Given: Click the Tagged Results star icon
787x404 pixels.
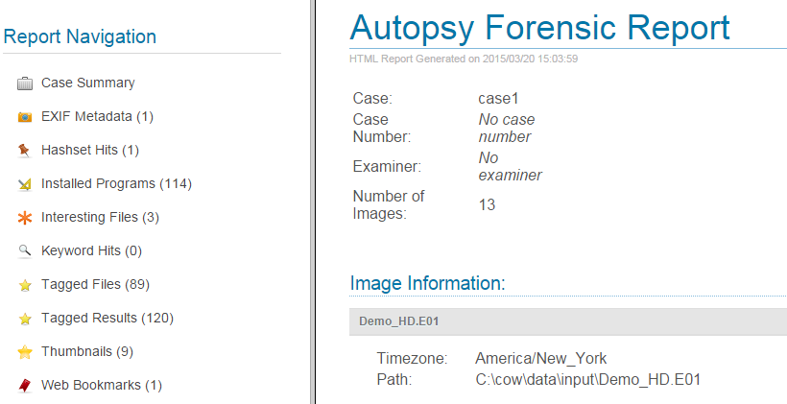Looking at the screenshot, I should 25,319.
